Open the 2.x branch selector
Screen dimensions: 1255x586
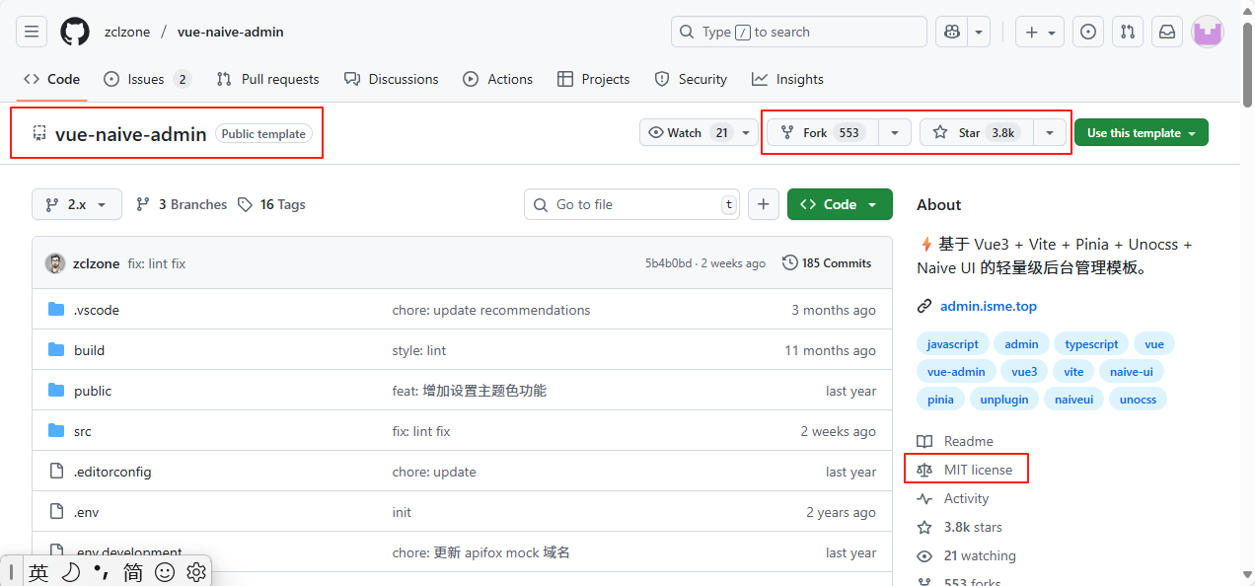77,204
